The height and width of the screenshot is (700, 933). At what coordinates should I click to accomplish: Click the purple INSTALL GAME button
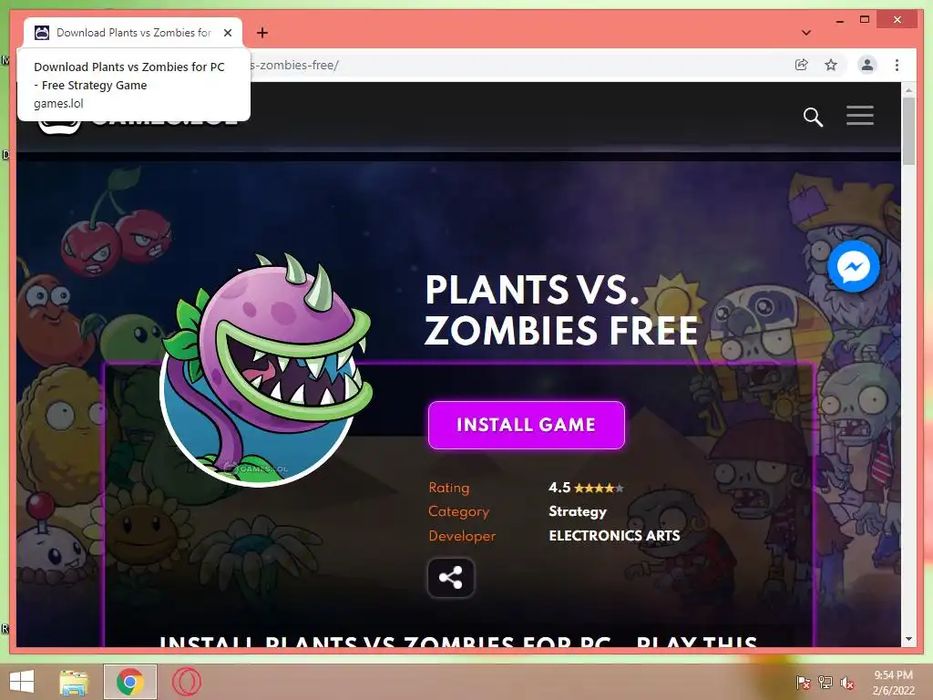[526, 425]
